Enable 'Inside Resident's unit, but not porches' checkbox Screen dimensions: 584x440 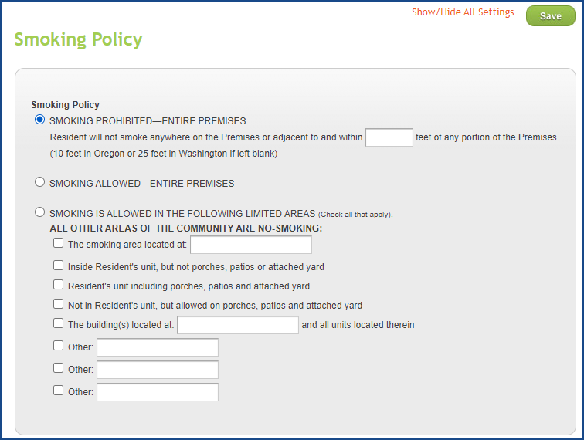click(58, 266)
